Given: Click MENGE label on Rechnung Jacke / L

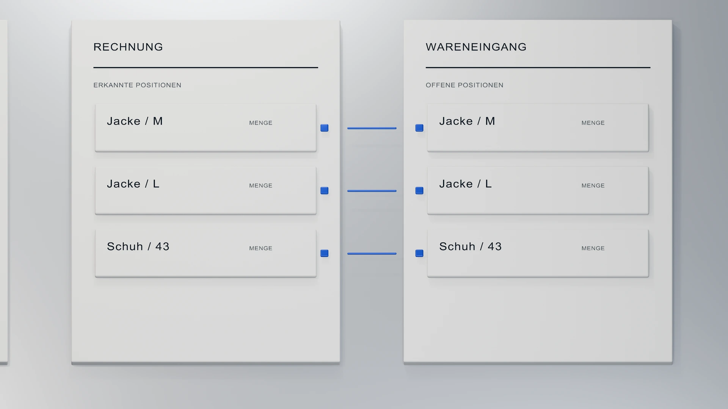Looking at the screenshot, I should click(x=261, y=186).
